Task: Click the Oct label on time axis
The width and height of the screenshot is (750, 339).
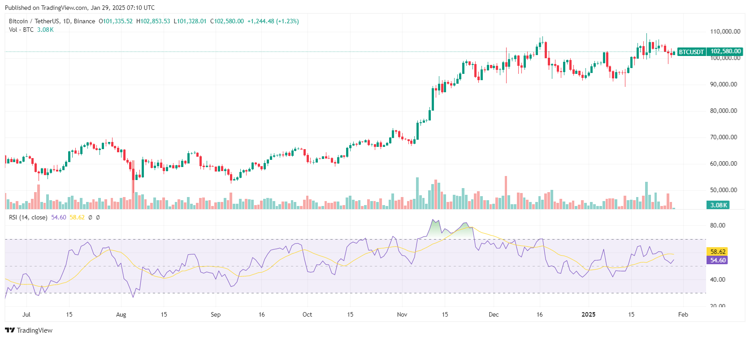Action: tap(307, 314)
